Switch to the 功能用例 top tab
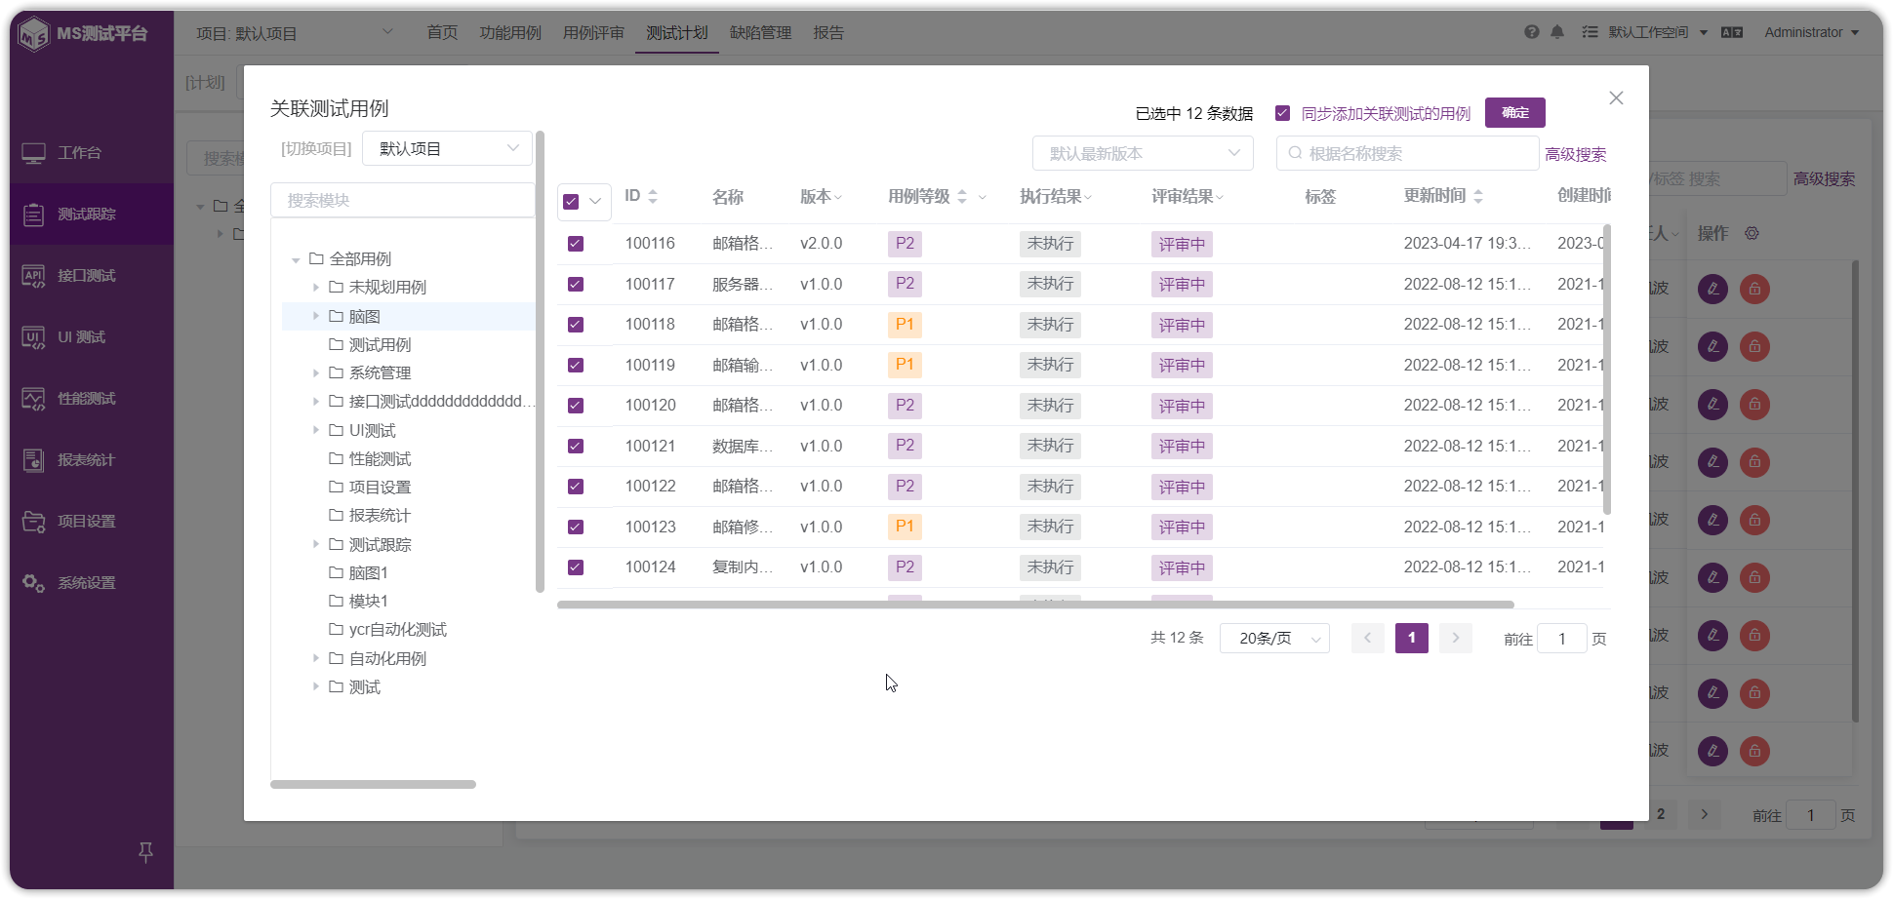Image resolution: width=1893 pixels, height=899 pixels. [510, 33]
